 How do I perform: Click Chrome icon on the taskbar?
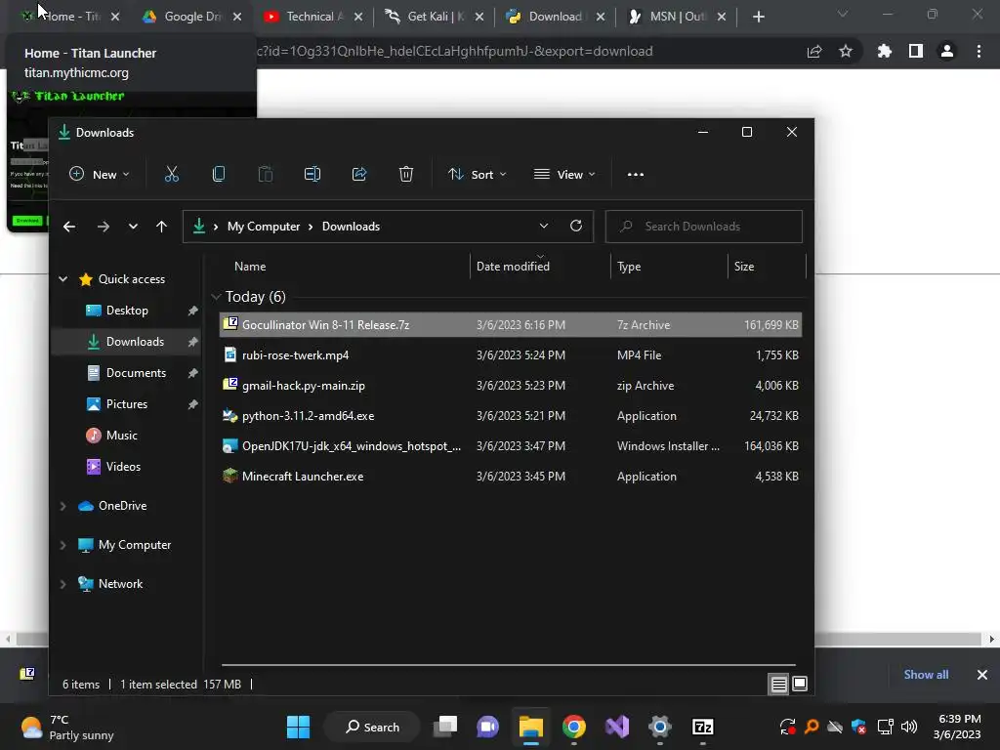tap(574, 727)
